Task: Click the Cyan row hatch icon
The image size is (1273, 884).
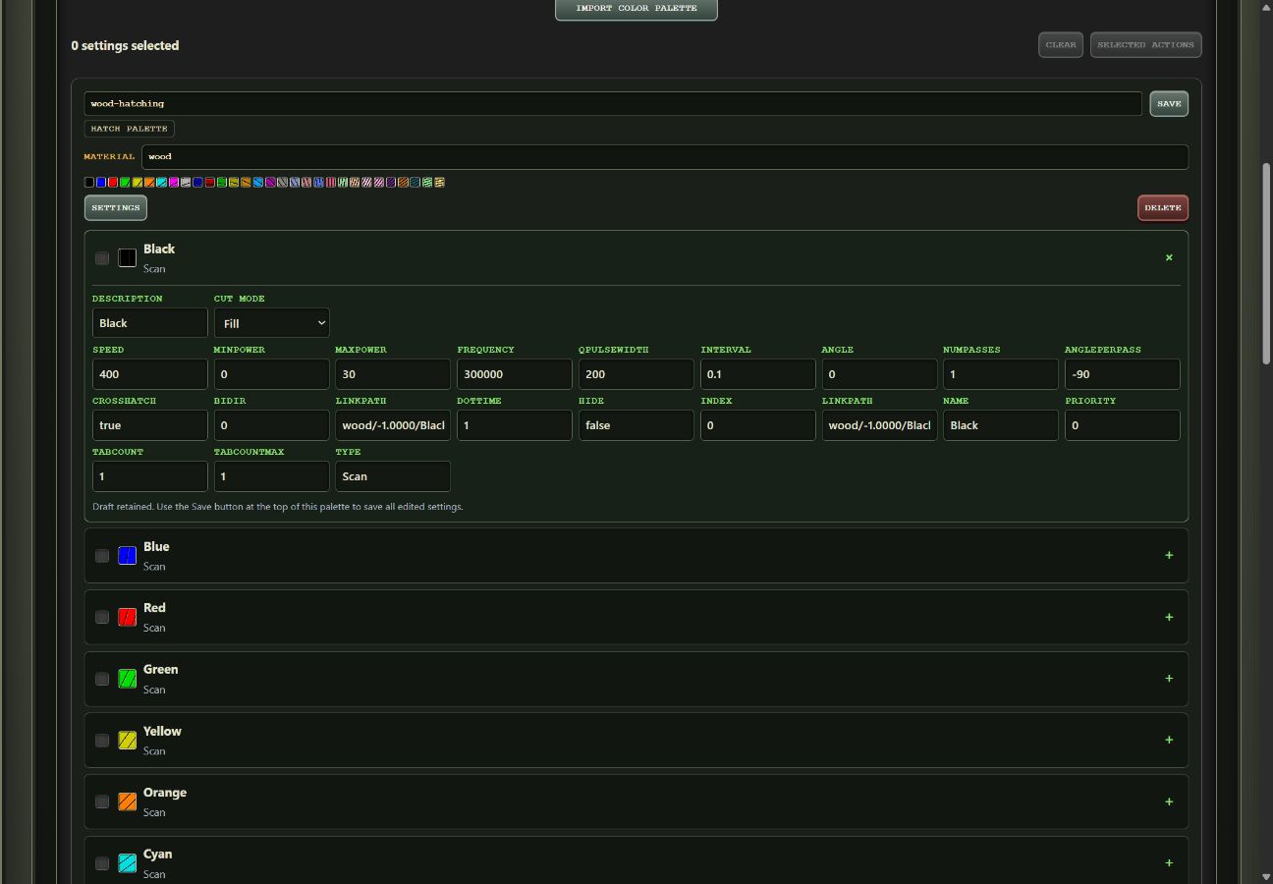Action: 127,863
